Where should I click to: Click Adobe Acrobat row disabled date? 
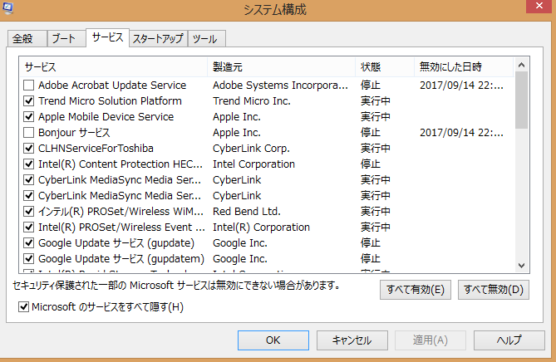pyautogui.click(x=461, y=86)
